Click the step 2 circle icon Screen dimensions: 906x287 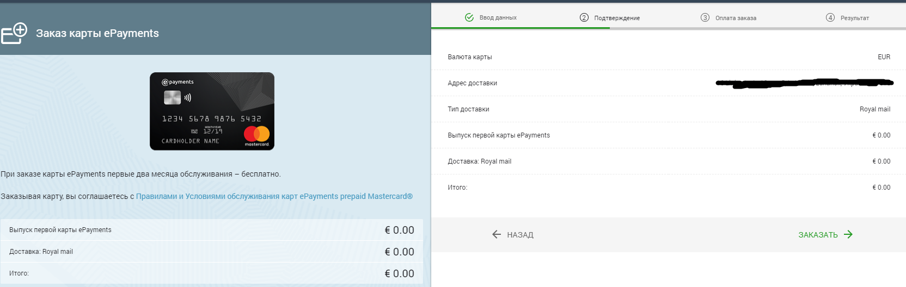[584, 17]
